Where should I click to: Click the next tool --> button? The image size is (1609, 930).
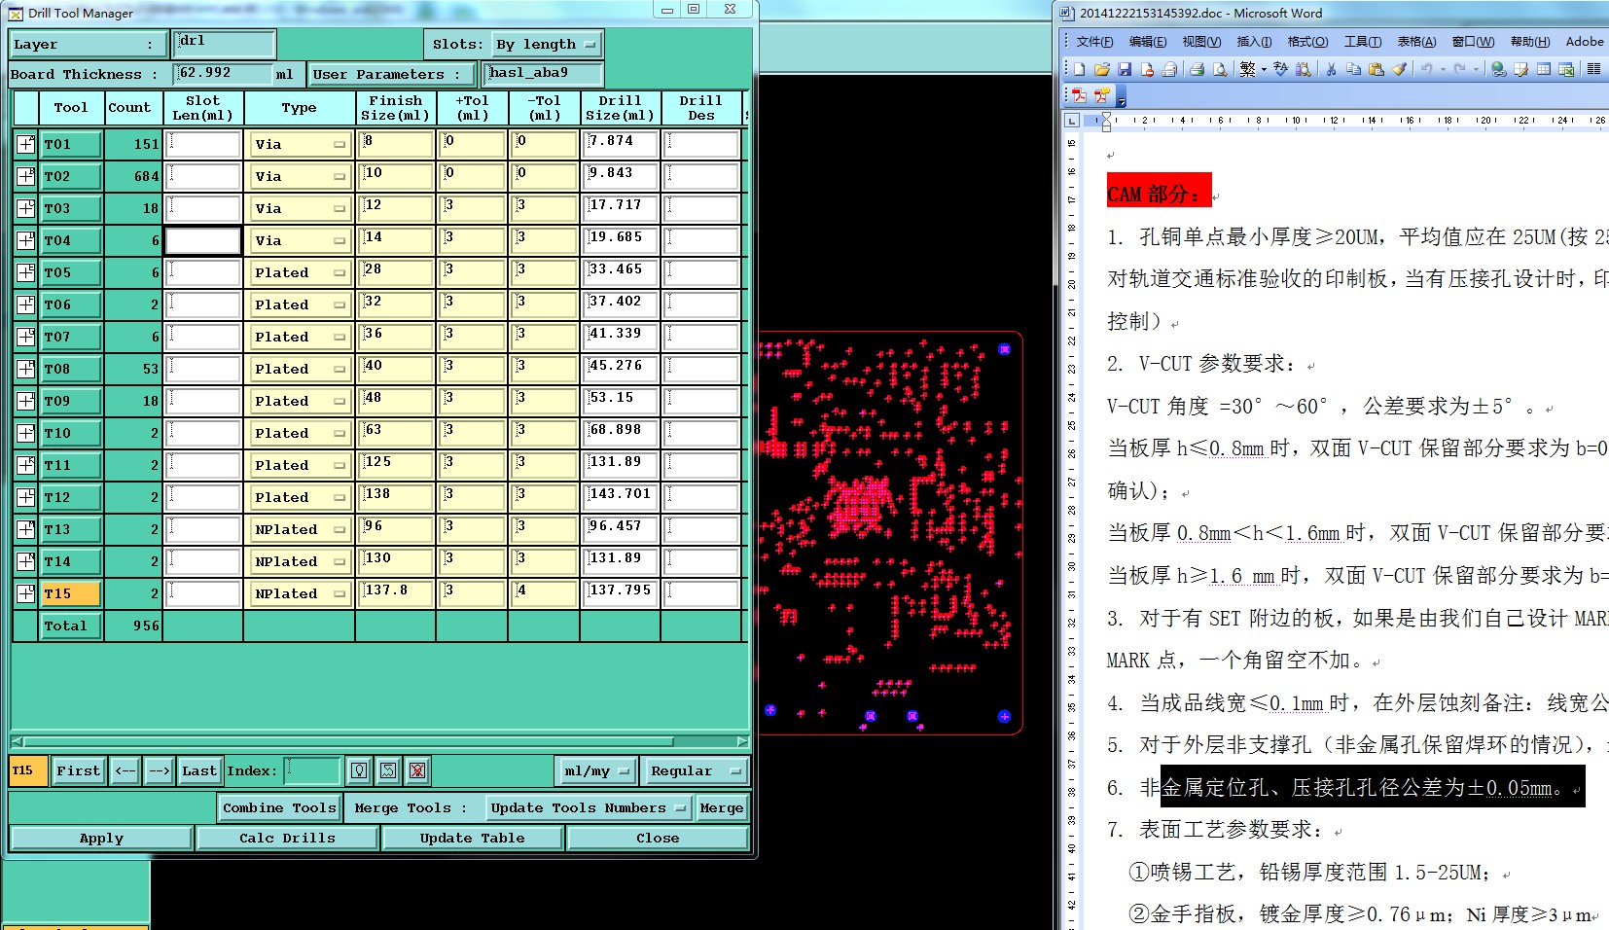(160, 770)
